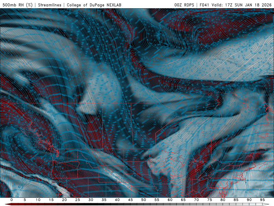
Task: Click the "0" value on the color scale
Action: 12,200
